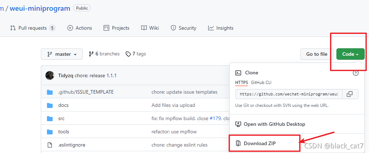
Task: Open the src folder
Action: coord(61,119)
